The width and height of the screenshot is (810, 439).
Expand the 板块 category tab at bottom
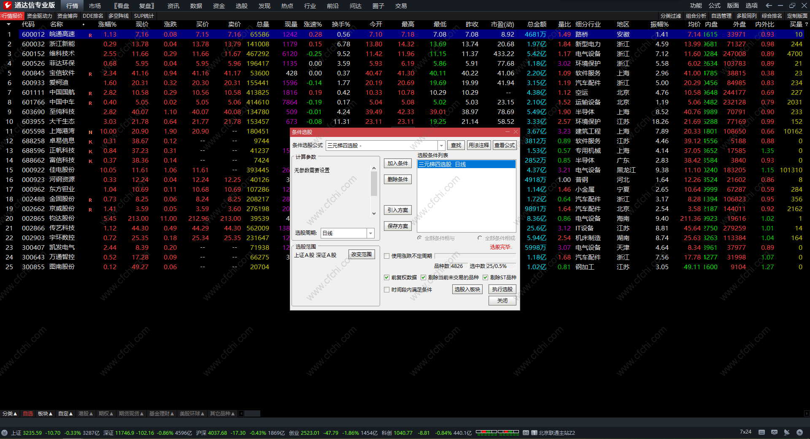pyautogui.click(x=45, y=414)
